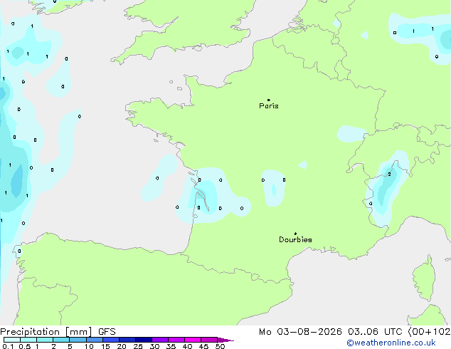451x349 pixels.
Task: Open the weatheronline.co.uk link
Action: [x=391, y=343]
